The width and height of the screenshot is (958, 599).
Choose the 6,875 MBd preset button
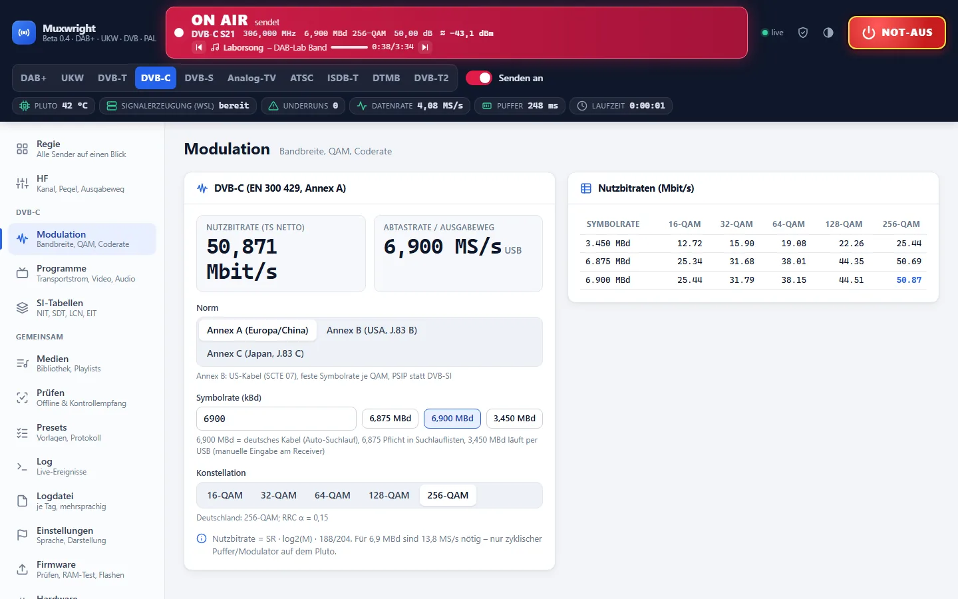pyautogui.click(x=391, y=419)
